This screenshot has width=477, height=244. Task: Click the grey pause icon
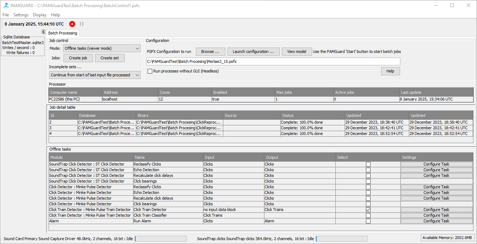(82, 24)
